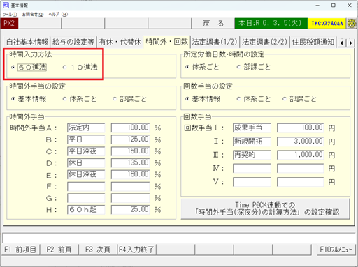Click 時間外手当A name field 法定内
The width and height of the screenshot is (358, 267).
tap(86, 128)
